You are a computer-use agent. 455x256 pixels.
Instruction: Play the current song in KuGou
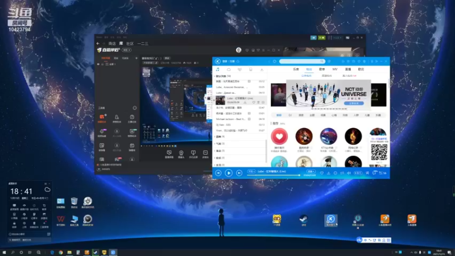(229, 173)
